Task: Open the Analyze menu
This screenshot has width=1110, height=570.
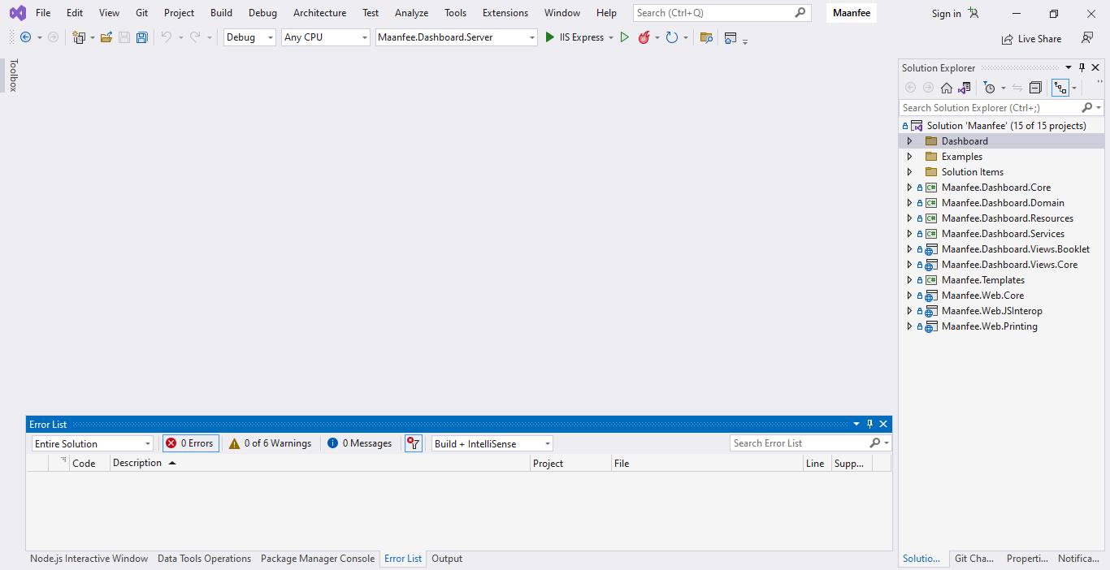Action: point(411,13)
